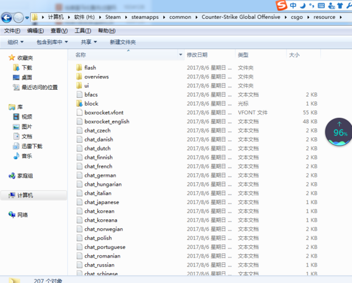The image size is (352, 283).
Task: Select the chat_czech file
Action: pyautogui.click(x=98, y=131)
